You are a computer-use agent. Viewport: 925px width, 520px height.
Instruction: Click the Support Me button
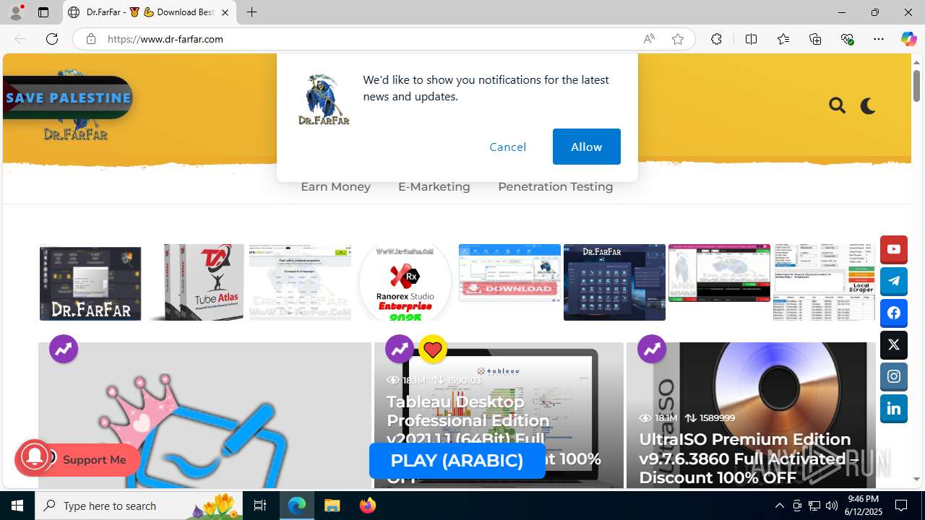click(x=94, y=459)
